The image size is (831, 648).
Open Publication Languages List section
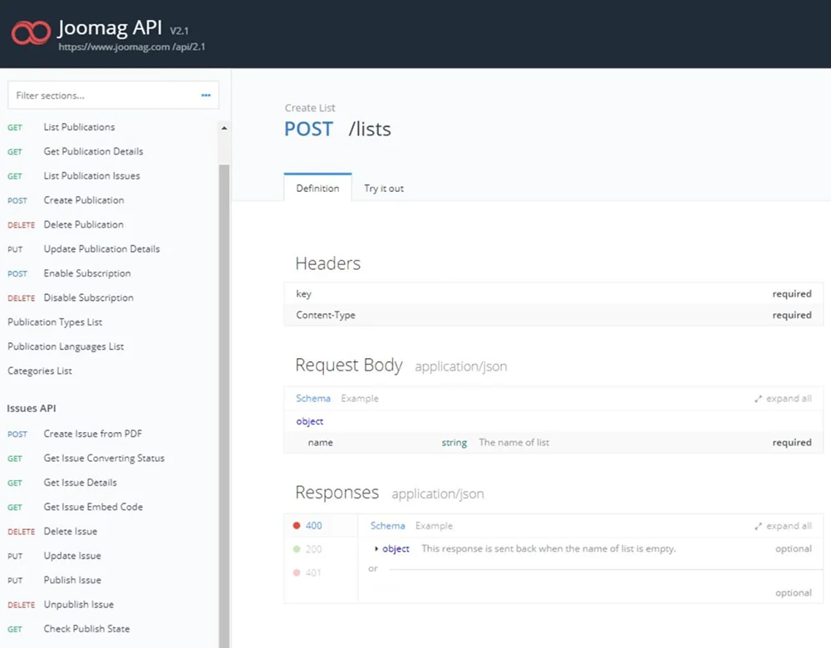tap(66, 346)
